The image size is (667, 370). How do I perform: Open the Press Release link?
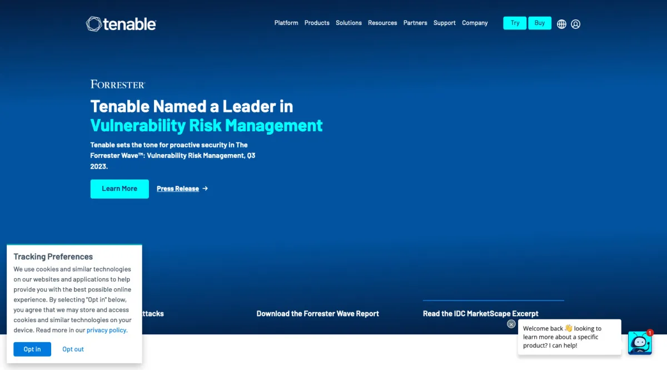(178, 189)
